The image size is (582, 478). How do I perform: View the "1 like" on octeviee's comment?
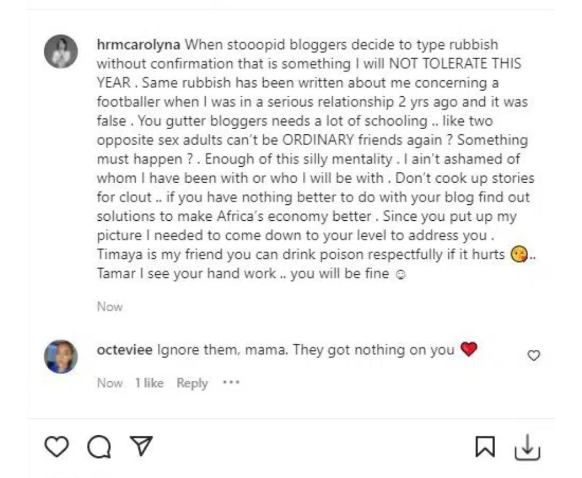pos(149,383)
